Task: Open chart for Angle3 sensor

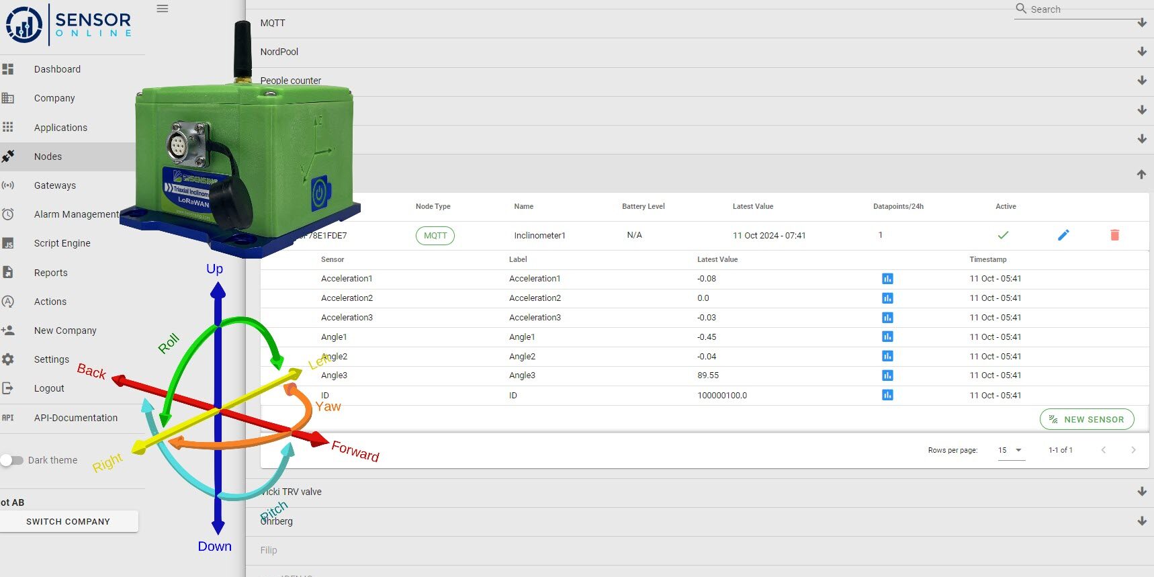Action: click(887, 375)
